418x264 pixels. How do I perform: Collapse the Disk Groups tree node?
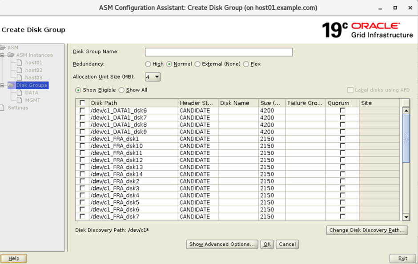2,85
